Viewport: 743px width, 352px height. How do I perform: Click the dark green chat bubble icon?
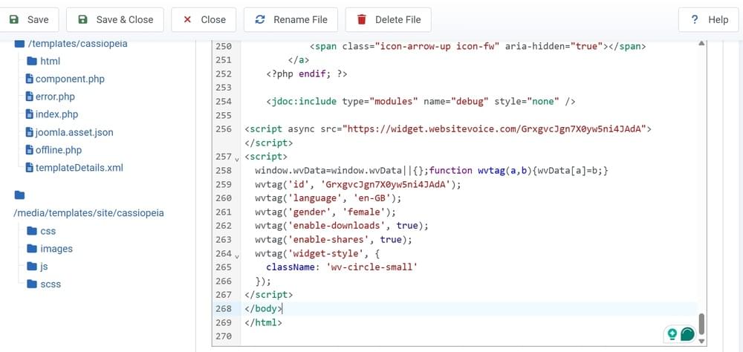pyautogui.click(x=687, y=334)
